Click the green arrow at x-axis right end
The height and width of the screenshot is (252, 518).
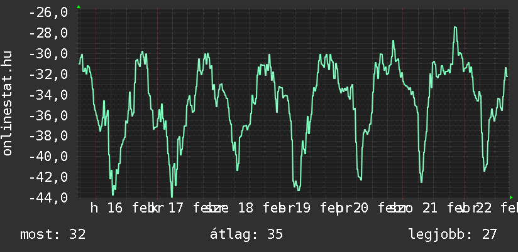pyautogui.click(x=511, y=197)
